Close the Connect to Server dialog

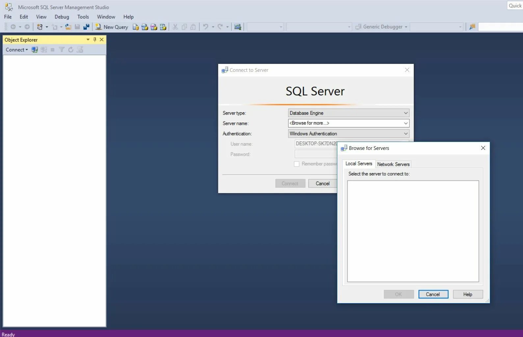click(x=407, y=70)
